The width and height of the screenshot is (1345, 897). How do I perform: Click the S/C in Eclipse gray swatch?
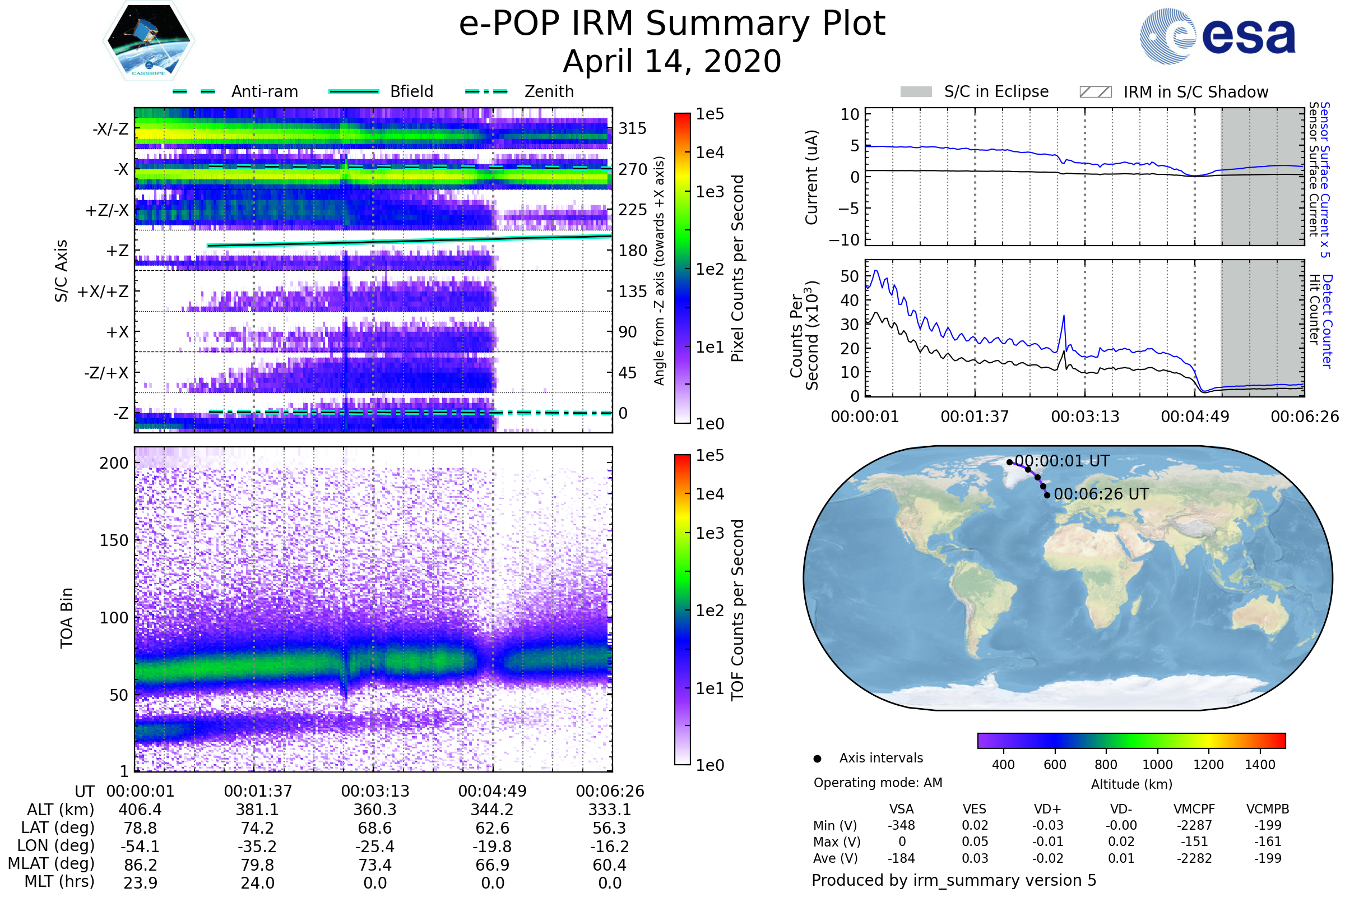click(x=916, y=92)
